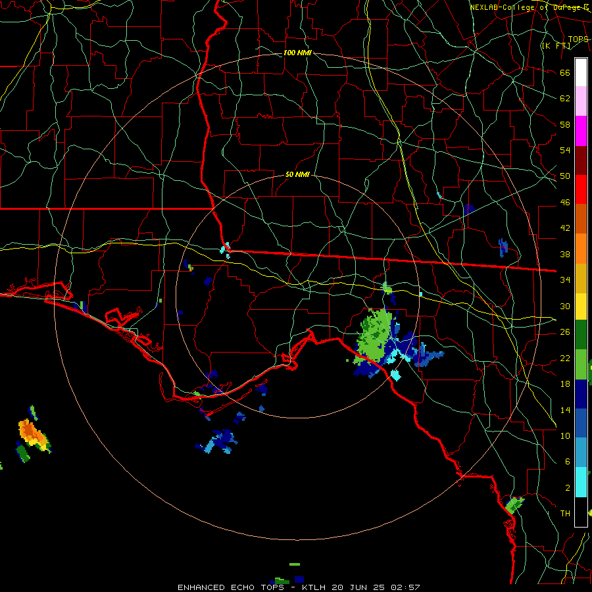The width and height of the screenshot is (592, 592).
Task: Click the 30 legend value
Action: 565,306
